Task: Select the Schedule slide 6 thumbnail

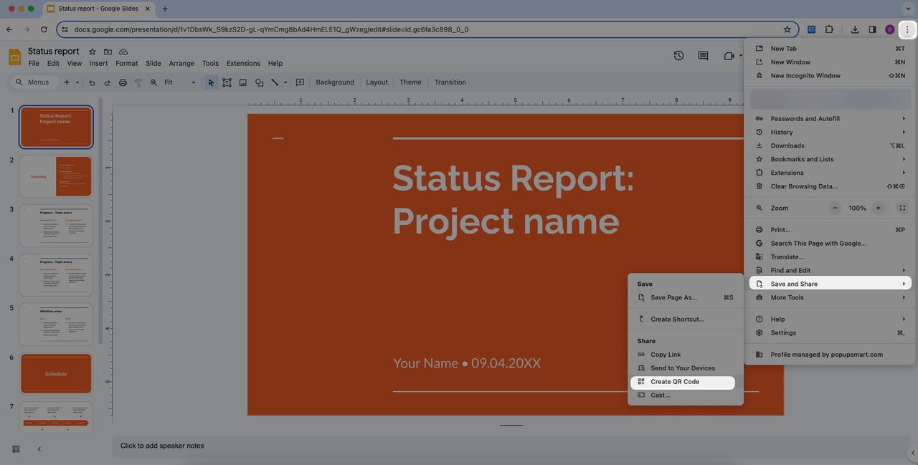Action: tap(56, 374)
